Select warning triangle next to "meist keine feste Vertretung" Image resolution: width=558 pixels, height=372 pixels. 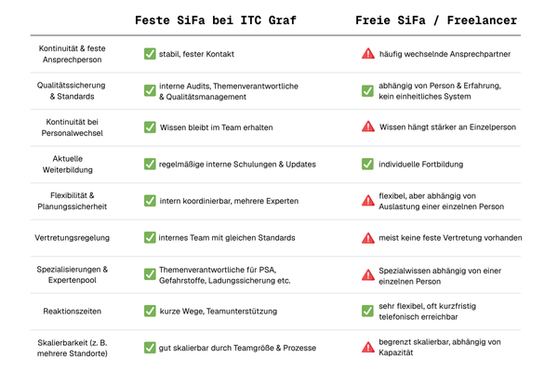pos(368,237)
